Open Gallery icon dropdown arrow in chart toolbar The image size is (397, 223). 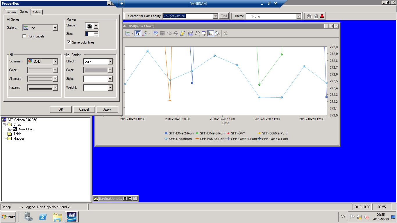click(x=133, y=33)
